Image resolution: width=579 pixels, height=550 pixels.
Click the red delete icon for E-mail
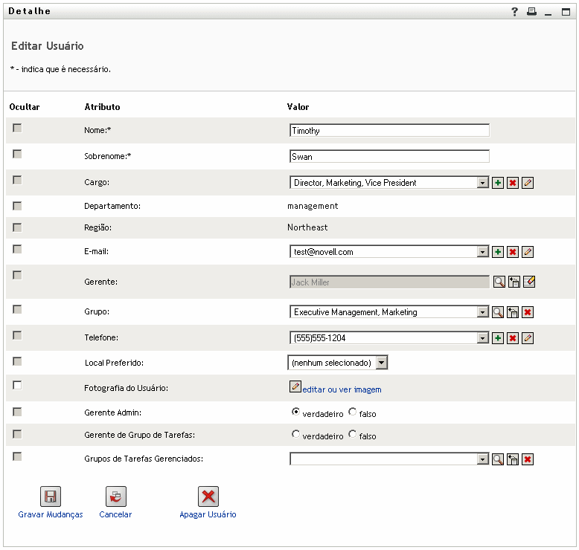coord(512,252)
